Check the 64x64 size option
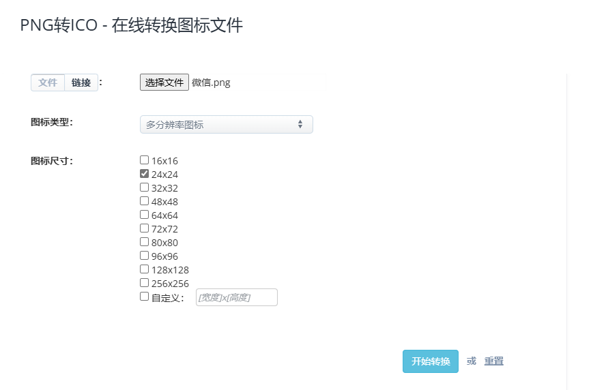591x390 pixels. tap(144, 215)
